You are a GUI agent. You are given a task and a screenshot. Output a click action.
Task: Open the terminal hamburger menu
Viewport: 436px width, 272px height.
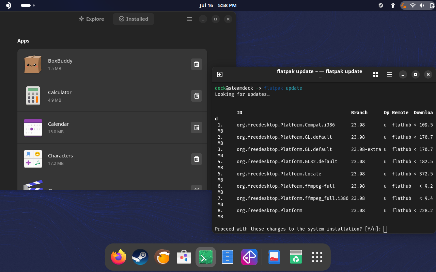pyautogui.click(x=389, y=74)
